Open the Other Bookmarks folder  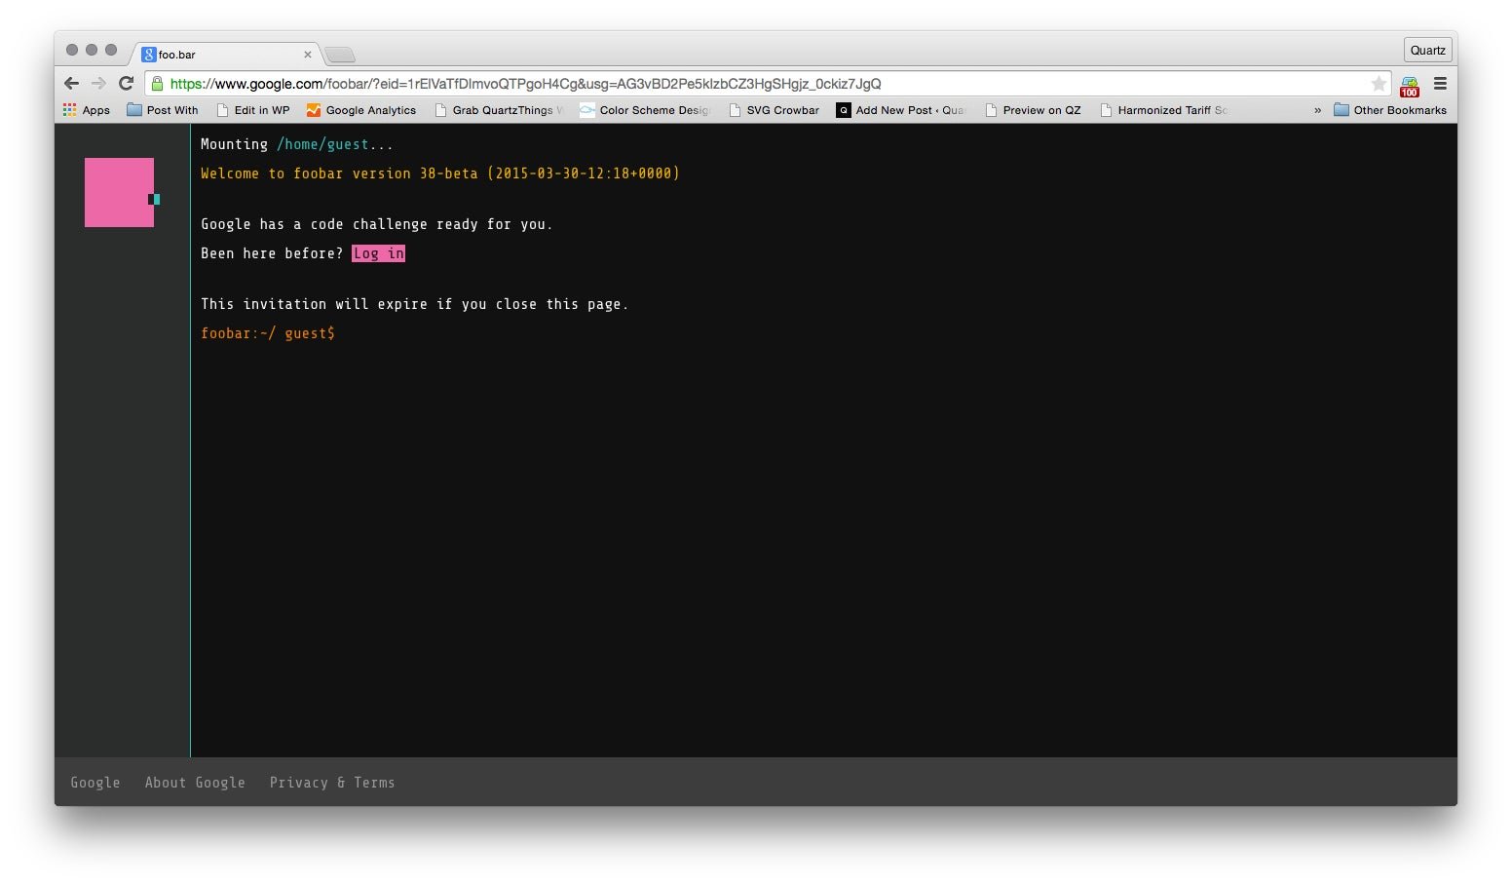(1390, 110)
